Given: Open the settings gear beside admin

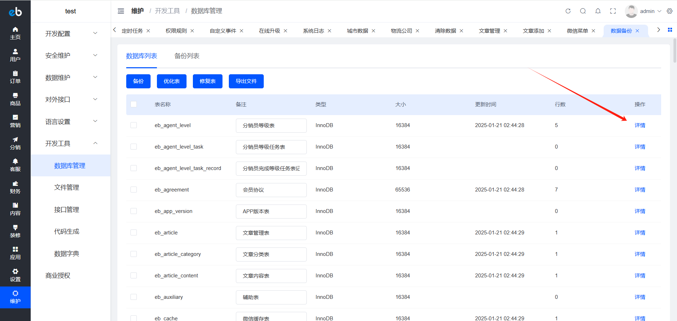Looking at the screenshot, I should [669, 11].
